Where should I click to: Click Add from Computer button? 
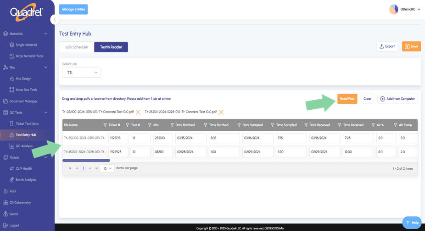coord(397,99)
